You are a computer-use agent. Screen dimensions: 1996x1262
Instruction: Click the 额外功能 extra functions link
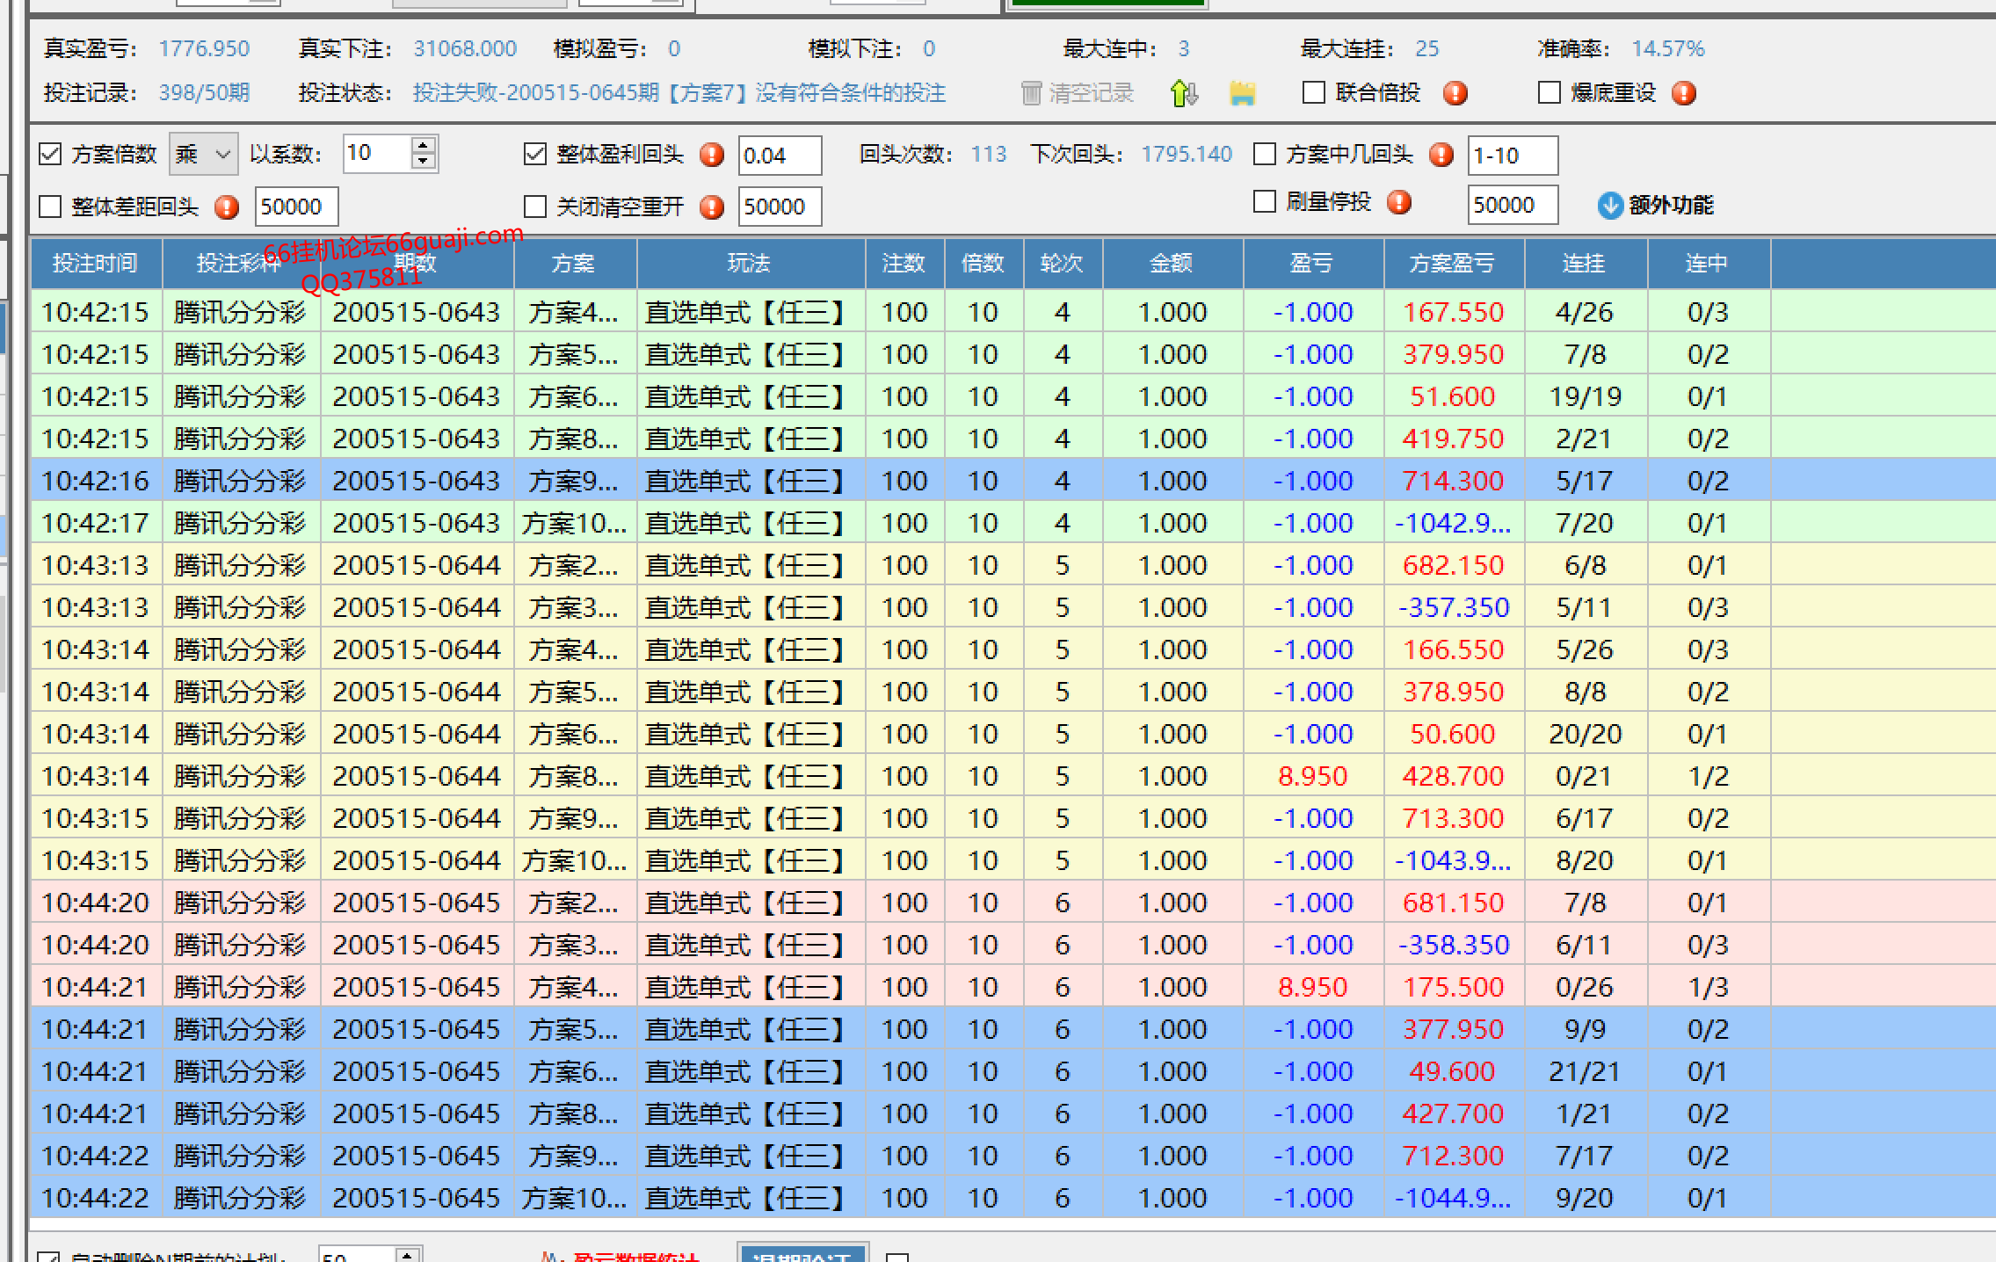(x=1671, y=205)
